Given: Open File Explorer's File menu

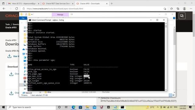Looking at the screenshot, I should [23, 18].
